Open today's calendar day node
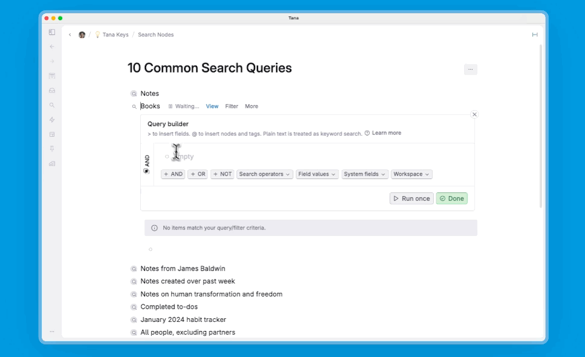Image resolution: width=585 pixels, height=357 pixels. 52,76
